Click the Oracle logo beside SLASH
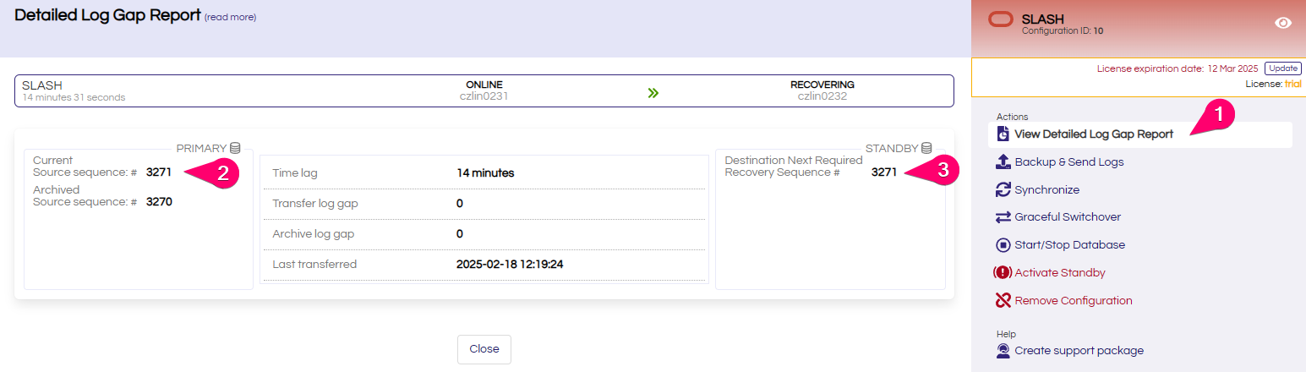 [x=1002, y=19]
